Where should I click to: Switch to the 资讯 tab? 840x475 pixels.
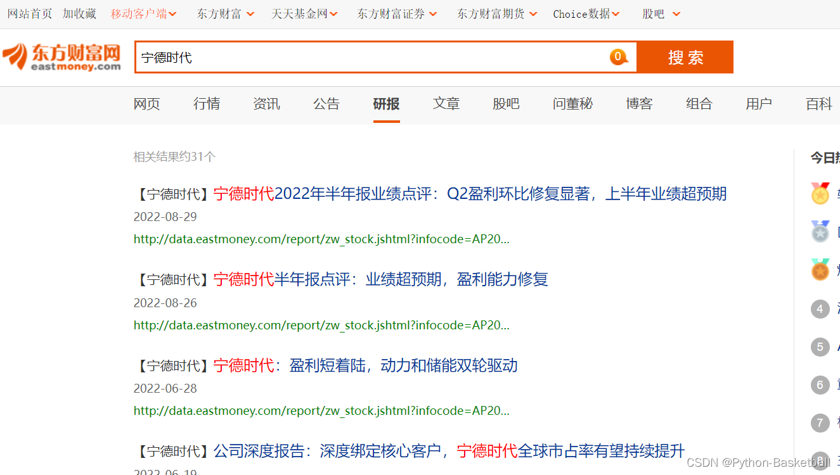point(266,104)
